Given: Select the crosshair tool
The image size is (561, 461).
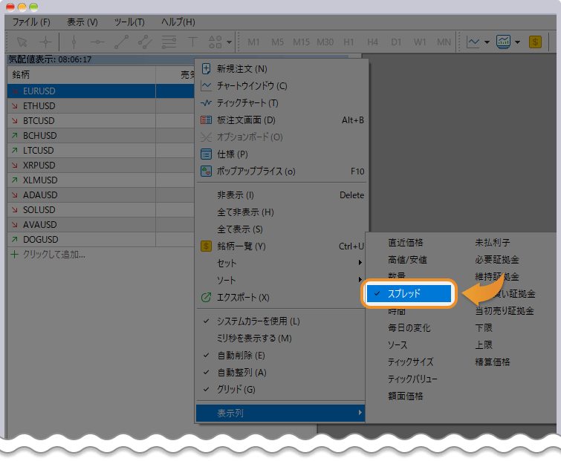Looking at the screenshot, I should coord(46,42).
